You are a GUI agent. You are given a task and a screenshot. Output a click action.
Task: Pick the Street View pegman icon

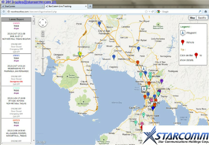[43, 33]
